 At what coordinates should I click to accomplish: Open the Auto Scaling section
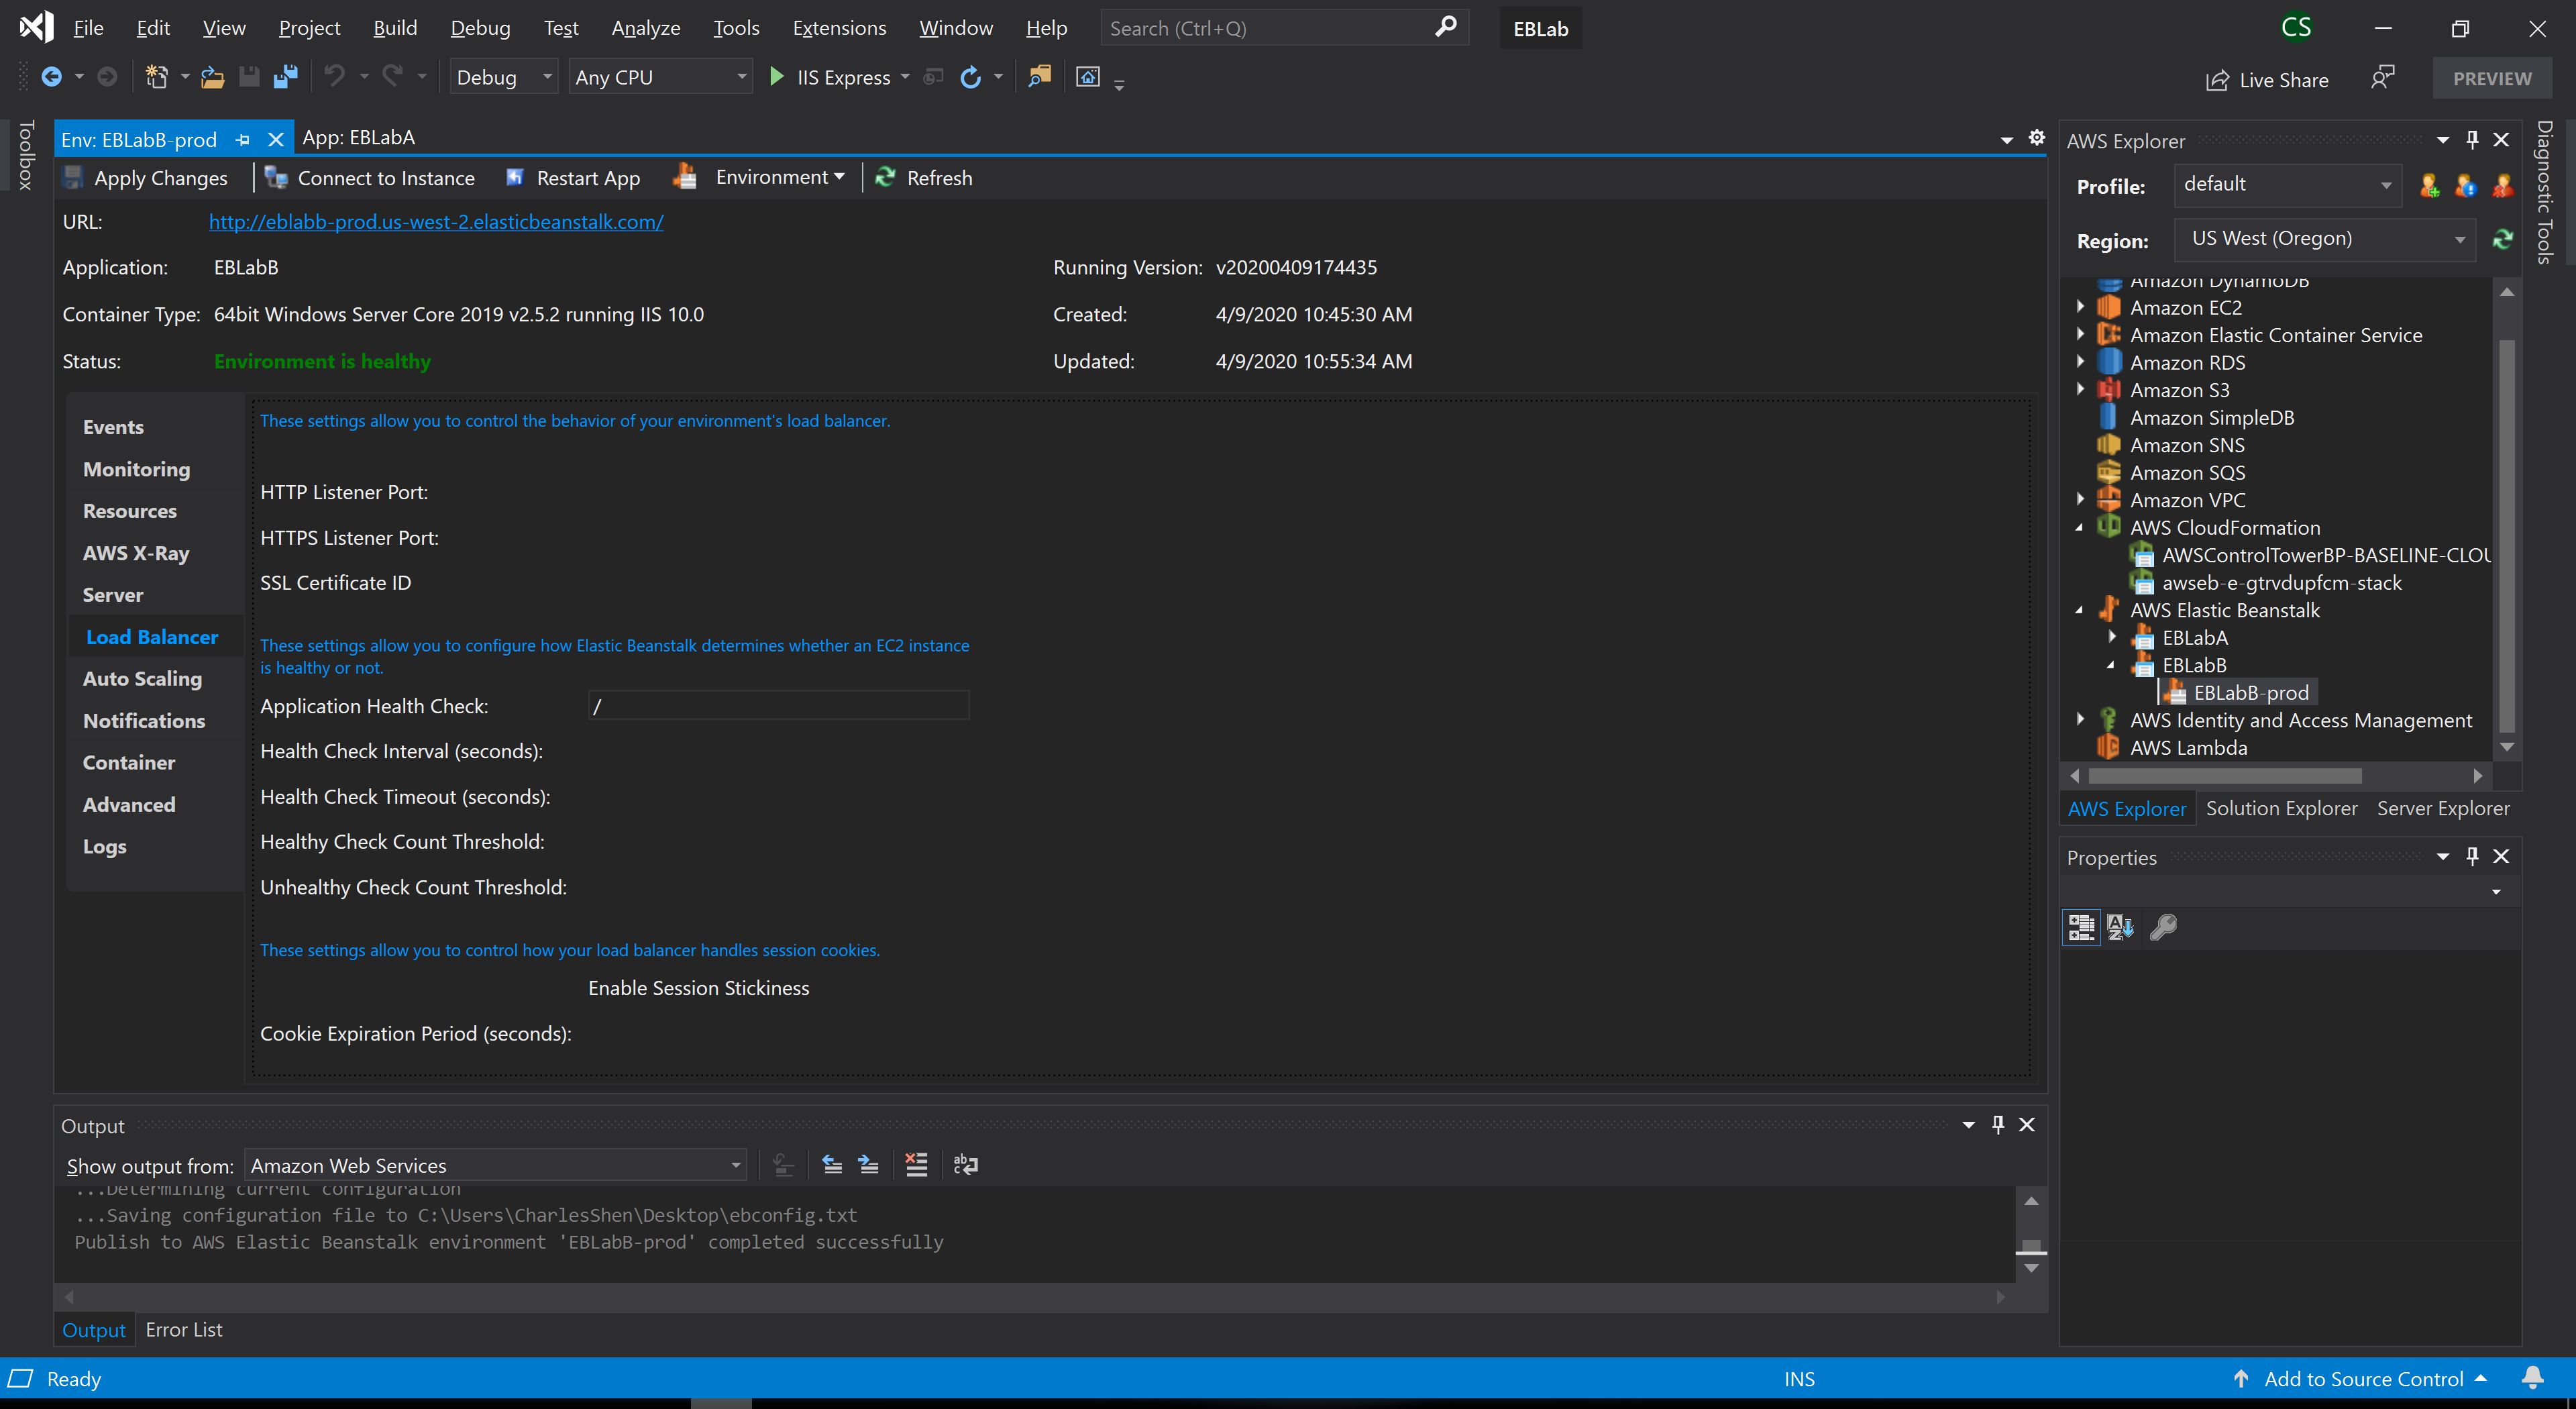142,678
